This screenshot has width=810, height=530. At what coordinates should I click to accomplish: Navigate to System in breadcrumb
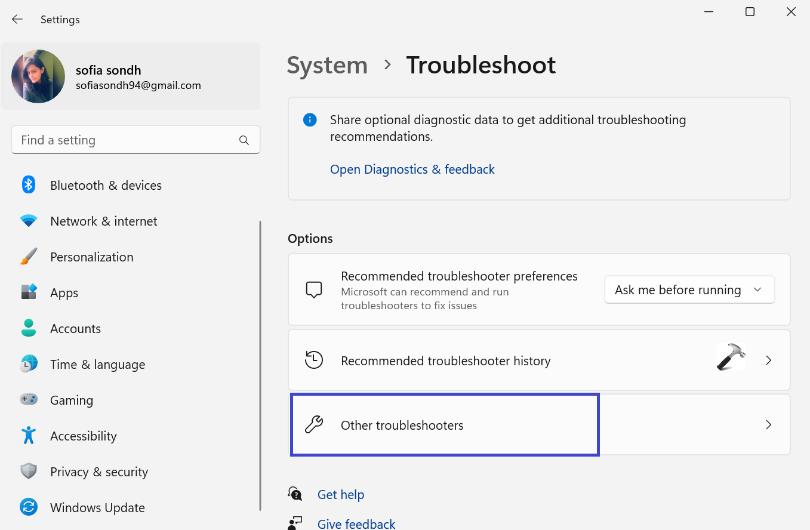pos(327,65)
